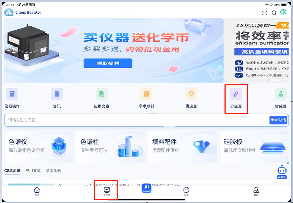This screenshot has width=293, height=203.
Task: Open the 应用文章 category icon
Action: 102,94
